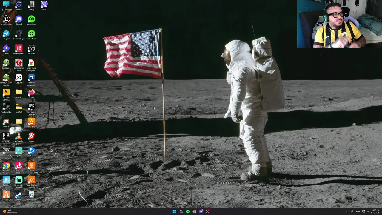Open the Telegram desktop shortcut
Viewport: 382px width, 215px height.
[6, 35]
